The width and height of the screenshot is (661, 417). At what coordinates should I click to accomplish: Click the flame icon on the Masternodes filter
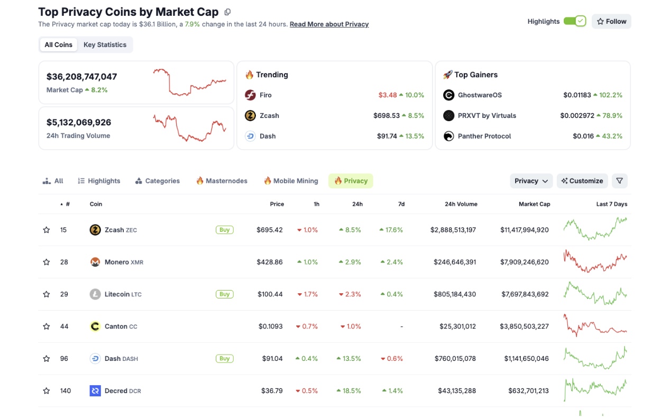pyautogui.click(x=199, y=180)
